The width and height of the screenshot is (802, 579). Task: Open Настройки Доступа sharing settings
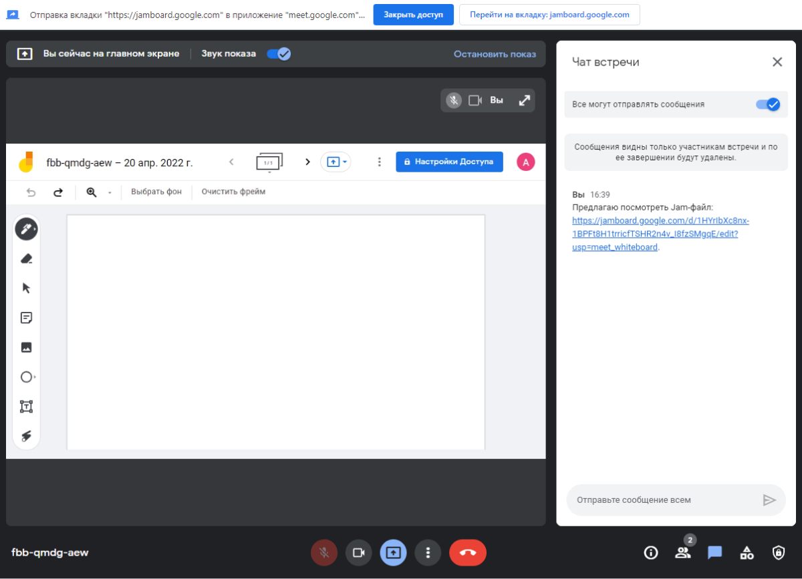(449, 162)
